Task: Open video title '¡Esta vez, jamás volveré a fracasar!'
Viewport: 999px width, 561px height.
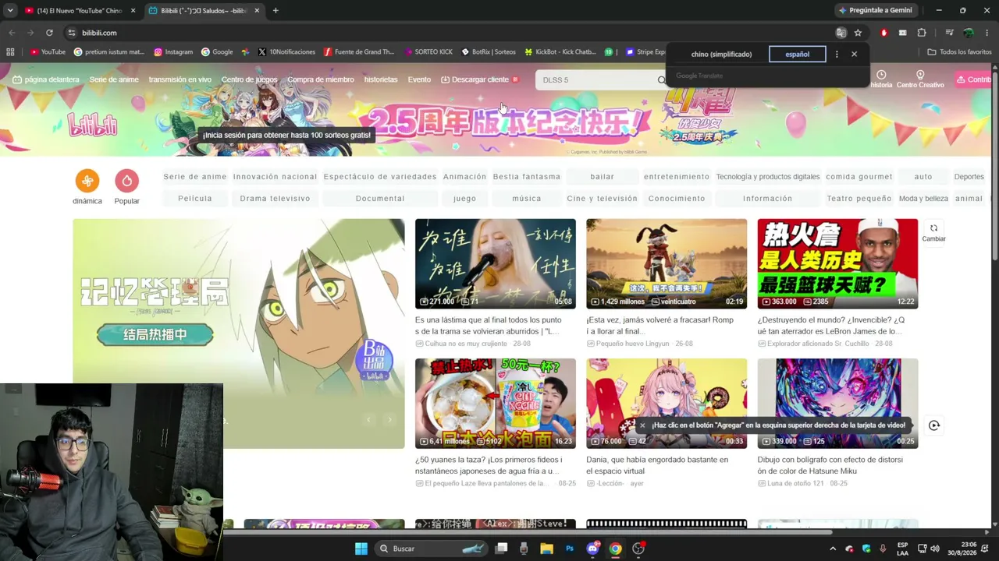Action: tap(660, 326)
